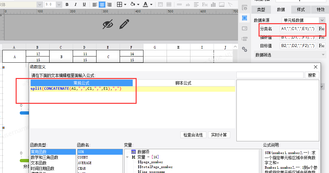
Task: Insert formula from toolbar F(x) icon
Action: pos(205,5)
